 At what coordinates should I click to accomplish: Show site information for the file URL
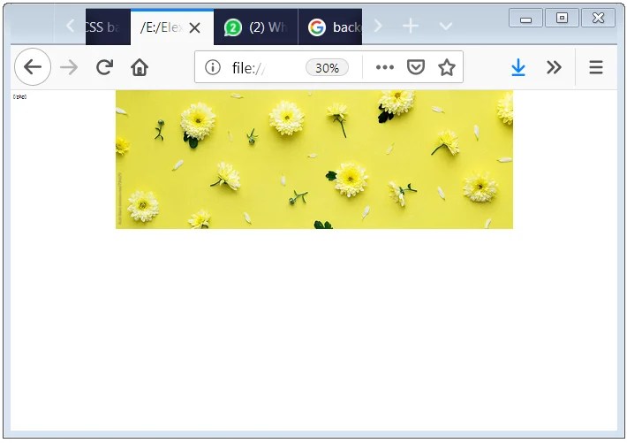pyautogui.click(x=213, y=67)
